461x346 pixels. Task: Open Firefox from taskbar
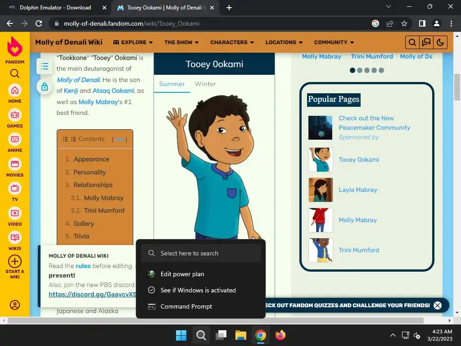pos(280,335)
